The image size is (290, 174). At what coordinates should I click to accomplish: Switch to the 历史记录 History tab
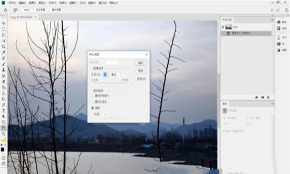pos(227,20)
